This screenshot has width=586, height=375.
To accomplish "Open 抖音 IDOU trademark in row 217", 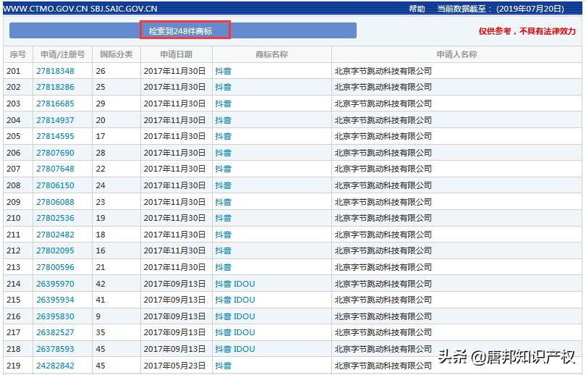I will click(x=235, y=333).
